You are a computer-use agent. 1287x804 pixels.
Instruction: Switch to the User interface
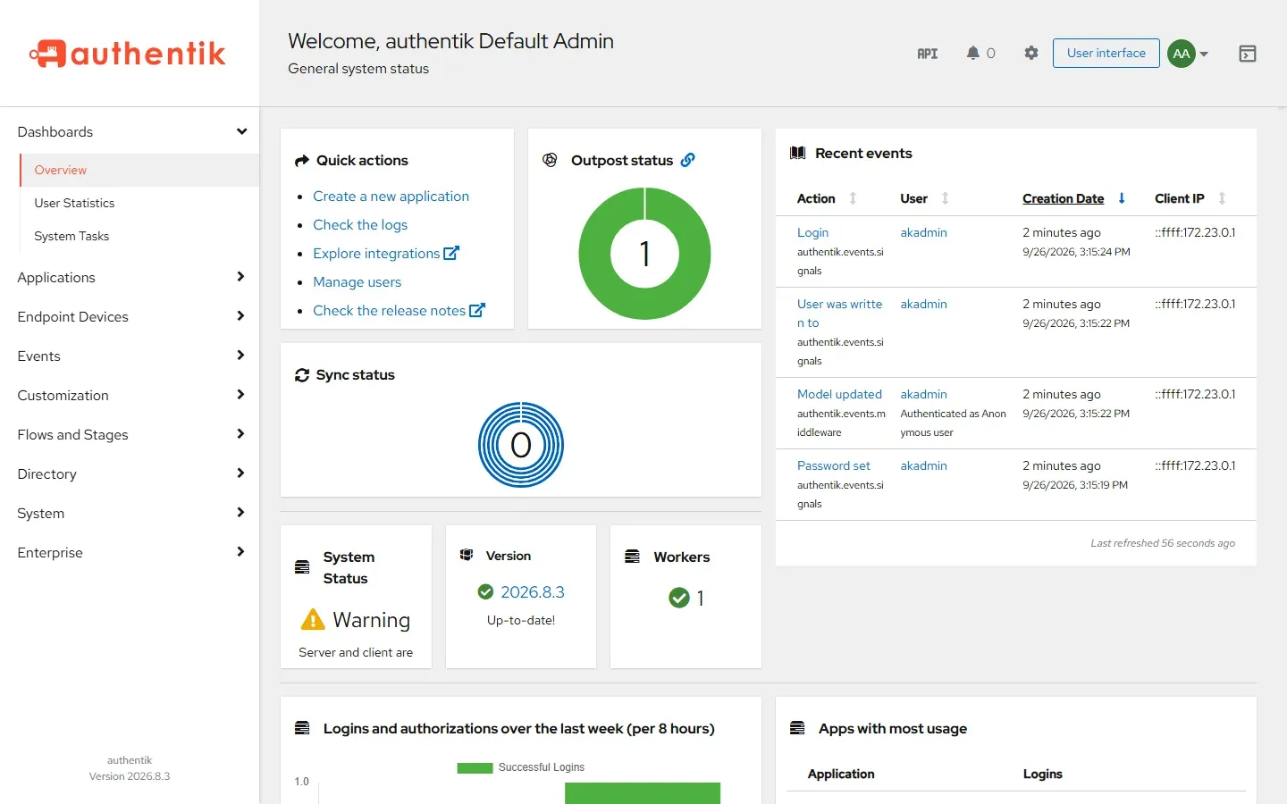(x=1106, y=53)
